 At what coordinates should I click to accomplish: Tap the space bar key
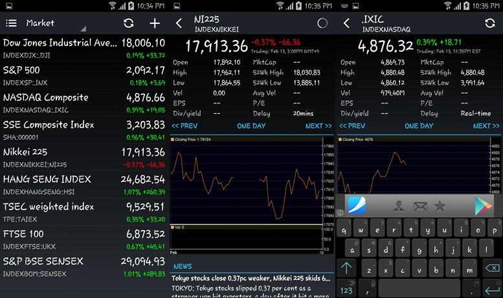(419, 288)
